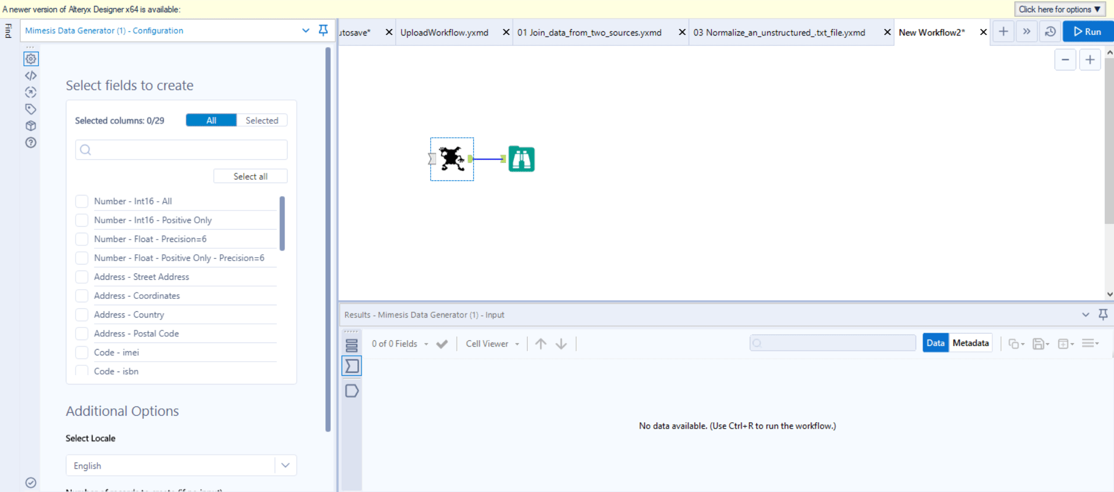
Task: Select the Mimesis Data Generator tool on canvas
Action: tap(452, 159)
